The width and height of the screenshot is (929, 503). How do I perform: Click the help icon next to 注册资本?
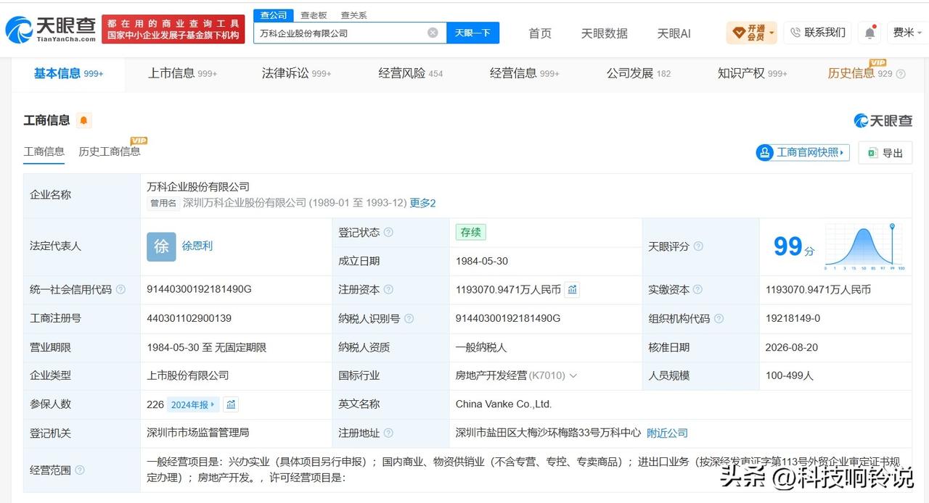point(388,289)
